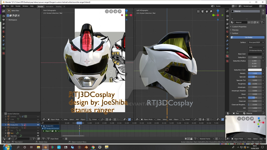Screen dimensions: 267x150
Task: Expand the Preview panel
Action: (x=235, y=30)
